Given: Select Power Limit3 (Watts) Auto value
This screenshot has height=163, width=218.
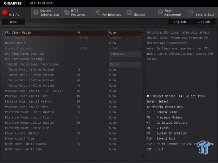Looking at the screenshot, I should 112,133.
